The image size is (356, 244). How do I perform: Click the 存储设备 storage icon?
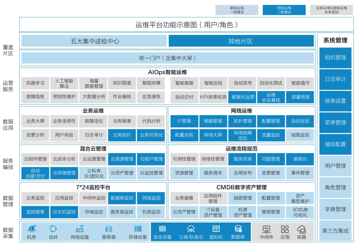coord(138,229)
